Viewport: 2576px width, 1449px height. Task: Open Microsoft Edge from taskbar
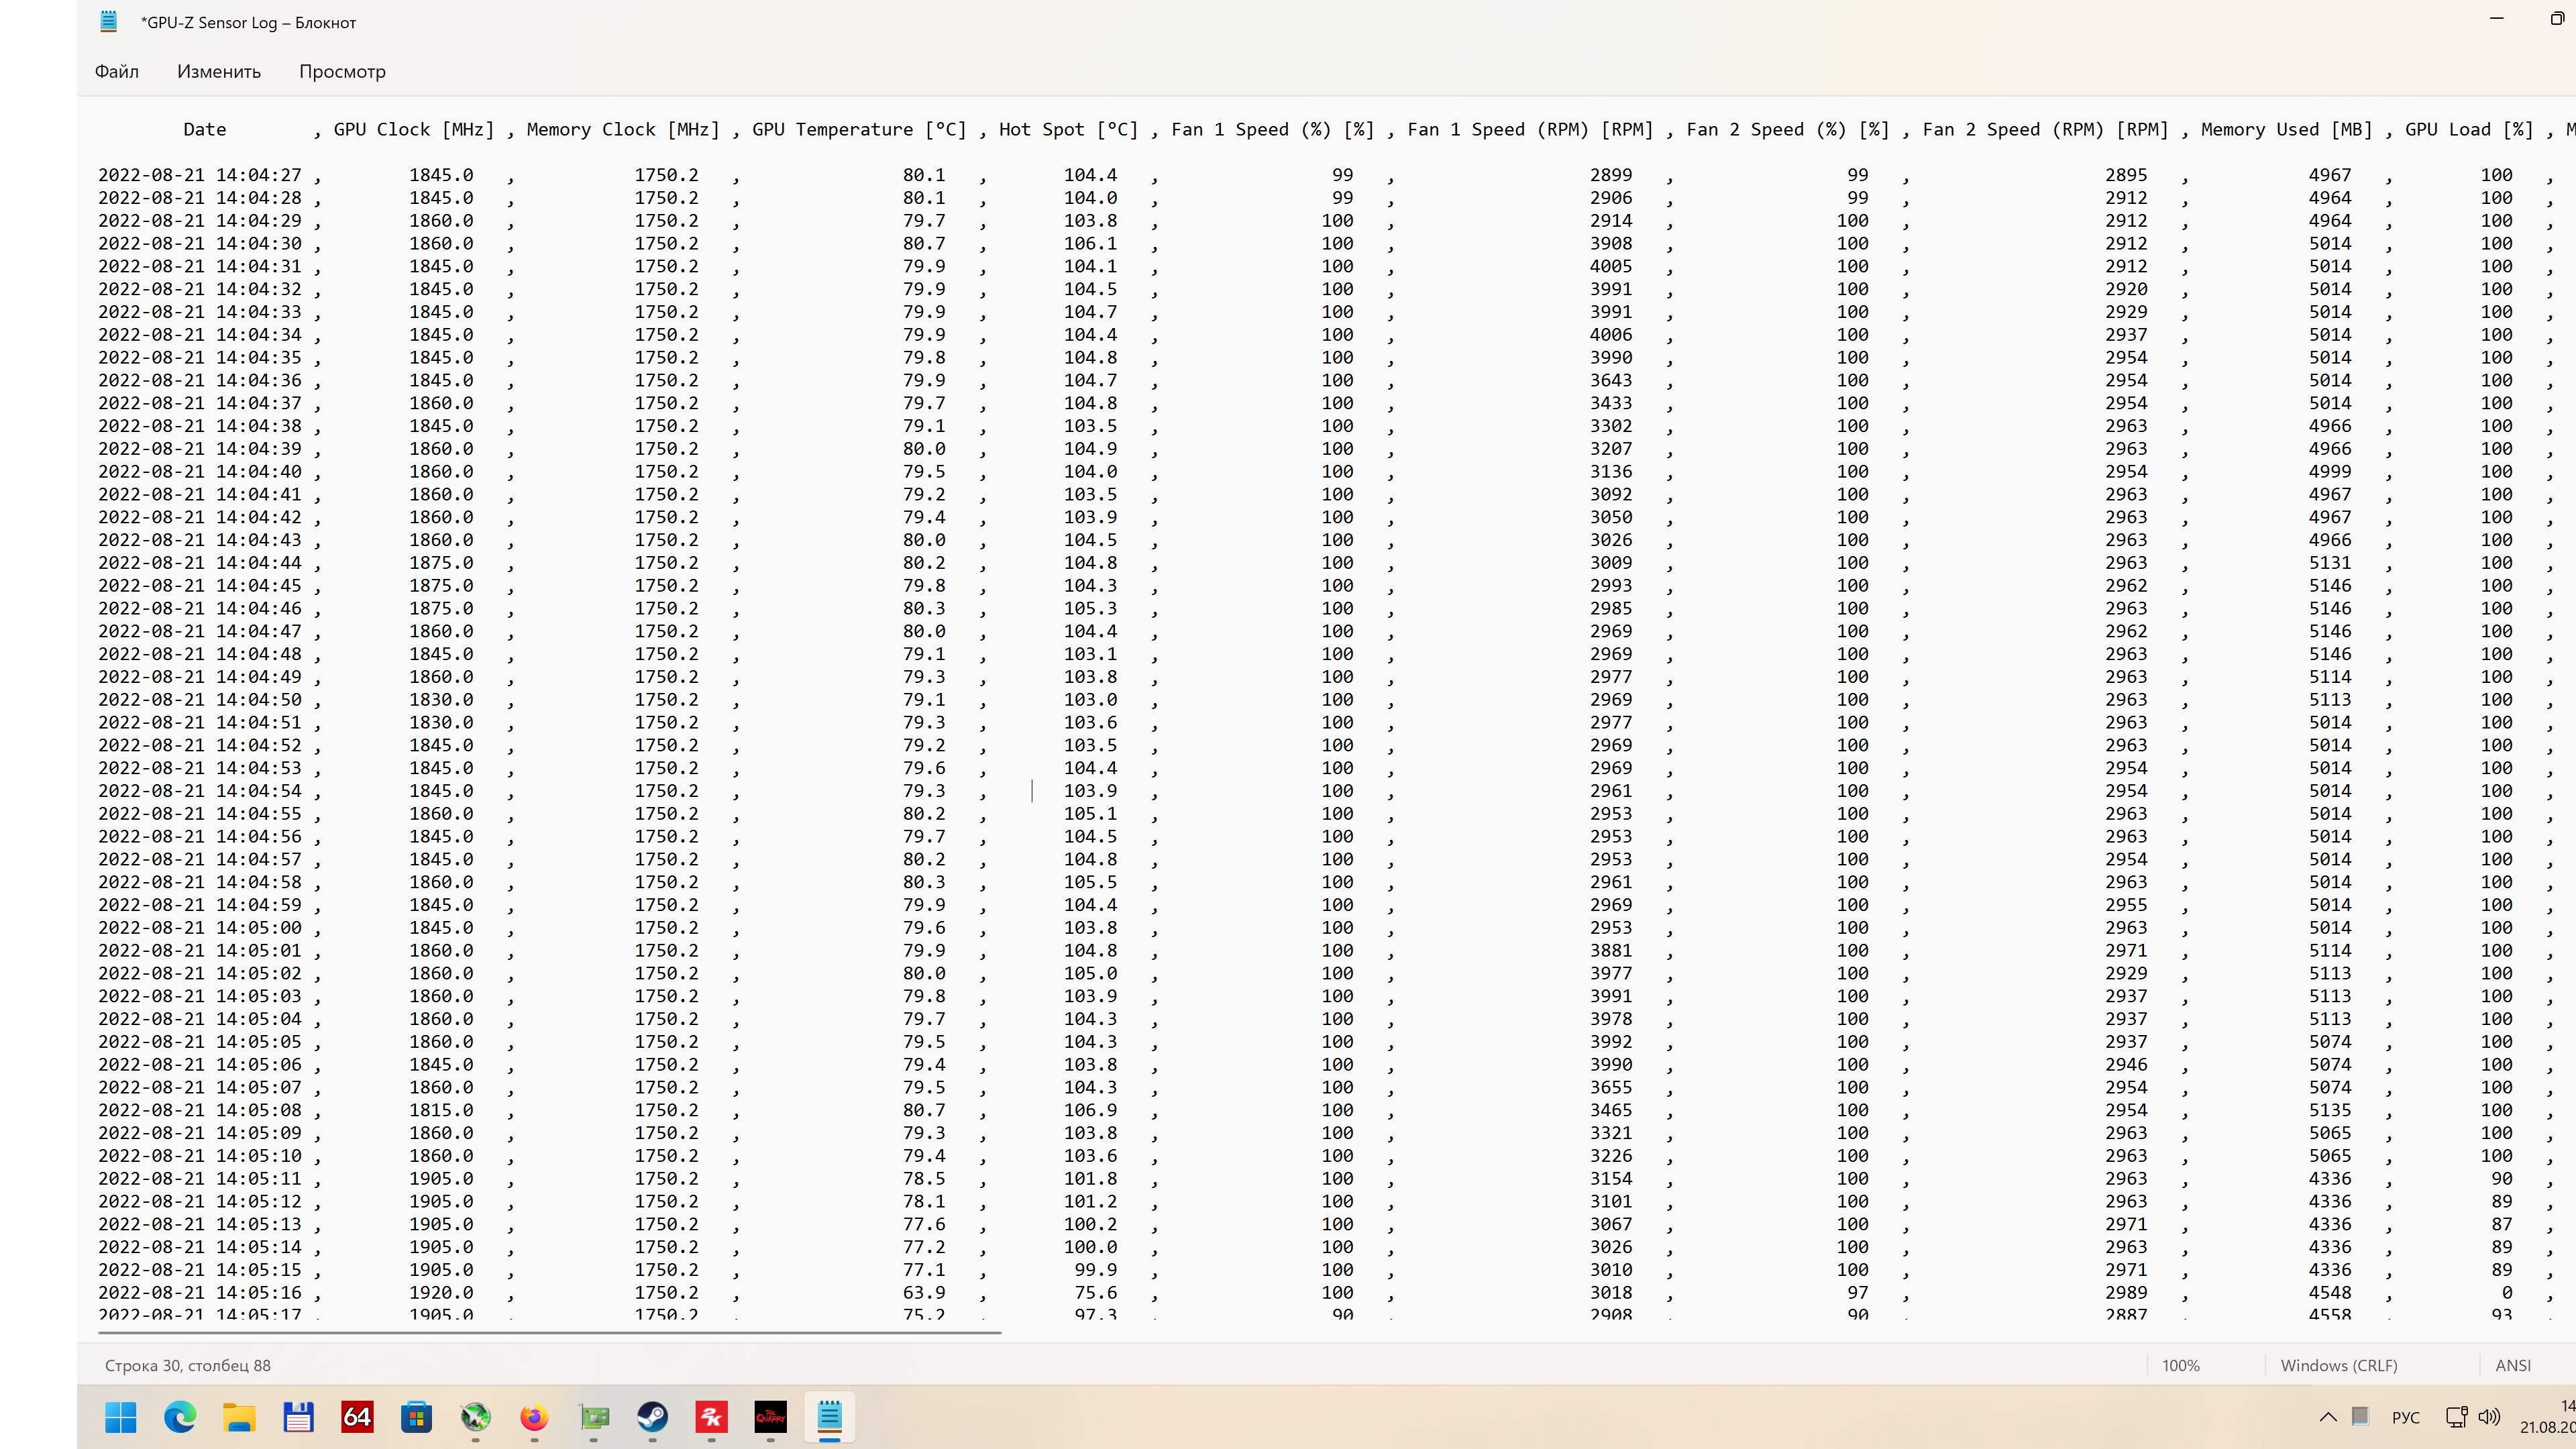pyautogui.click(x=180, y=1417)
